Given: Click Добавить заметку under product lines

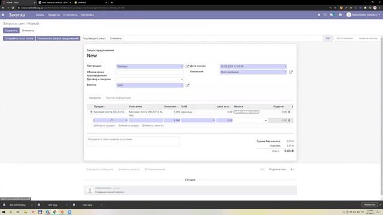Looking at the screenshot, I should [153, 125].
